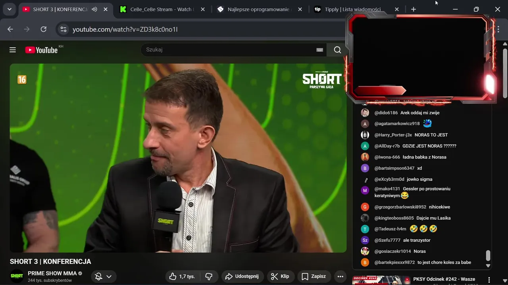Expand the subscription options chevron
The image size is (508, 285).
(109, 276)
